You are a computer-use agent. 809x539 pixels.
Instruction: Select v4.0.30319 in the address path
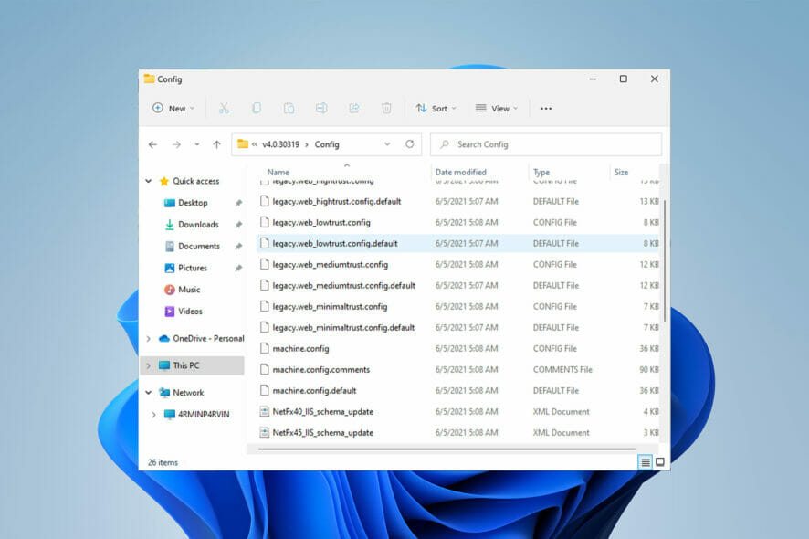pyautogui.click(x=280, y=144)
